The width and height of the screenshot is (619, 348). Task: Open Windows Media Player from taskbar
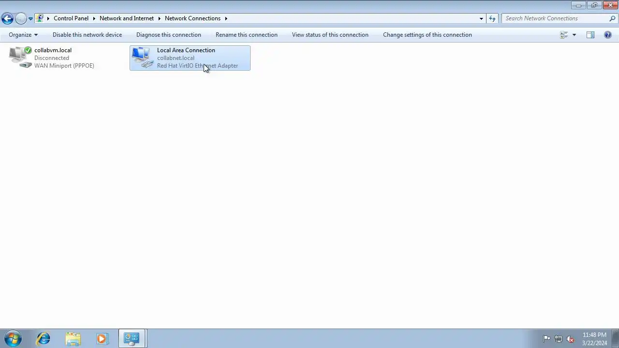click(102, 339)
